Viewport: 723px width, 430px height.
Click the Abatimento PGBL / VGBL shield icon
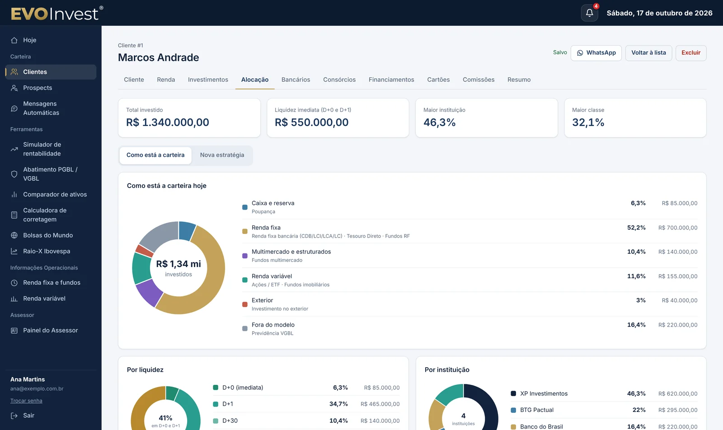point(14,174)
